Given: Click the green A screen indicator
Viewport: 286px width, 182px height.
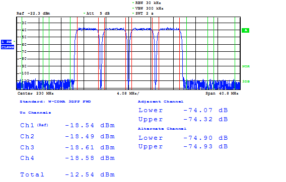Looking at the screenshot, I should pos(246,30).
